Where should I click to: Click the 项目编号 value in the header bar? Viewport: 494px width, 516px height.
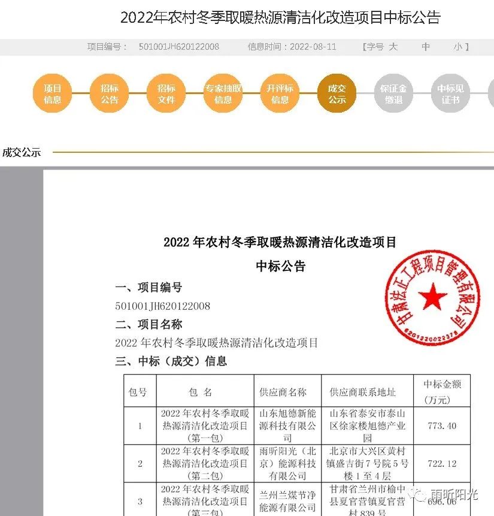click(x=178, y=47)
